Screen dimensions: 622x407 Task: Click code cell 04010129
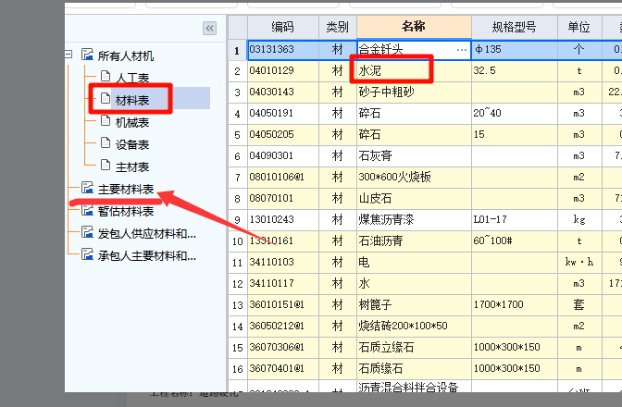[x=283, y=71]
